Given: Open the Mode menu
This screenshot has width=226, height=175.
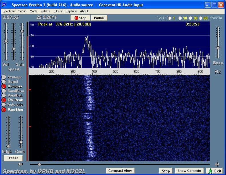Looking at the screenshot, I should click(x=33, y=11).
